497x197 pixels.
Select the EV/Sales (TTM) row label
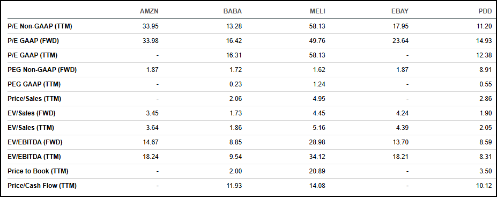click(31, 128)
